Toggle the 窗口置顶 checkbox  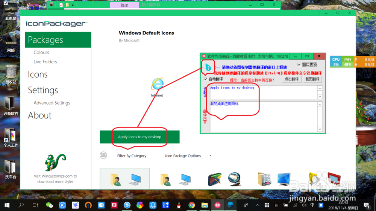[x=299, y=64]
